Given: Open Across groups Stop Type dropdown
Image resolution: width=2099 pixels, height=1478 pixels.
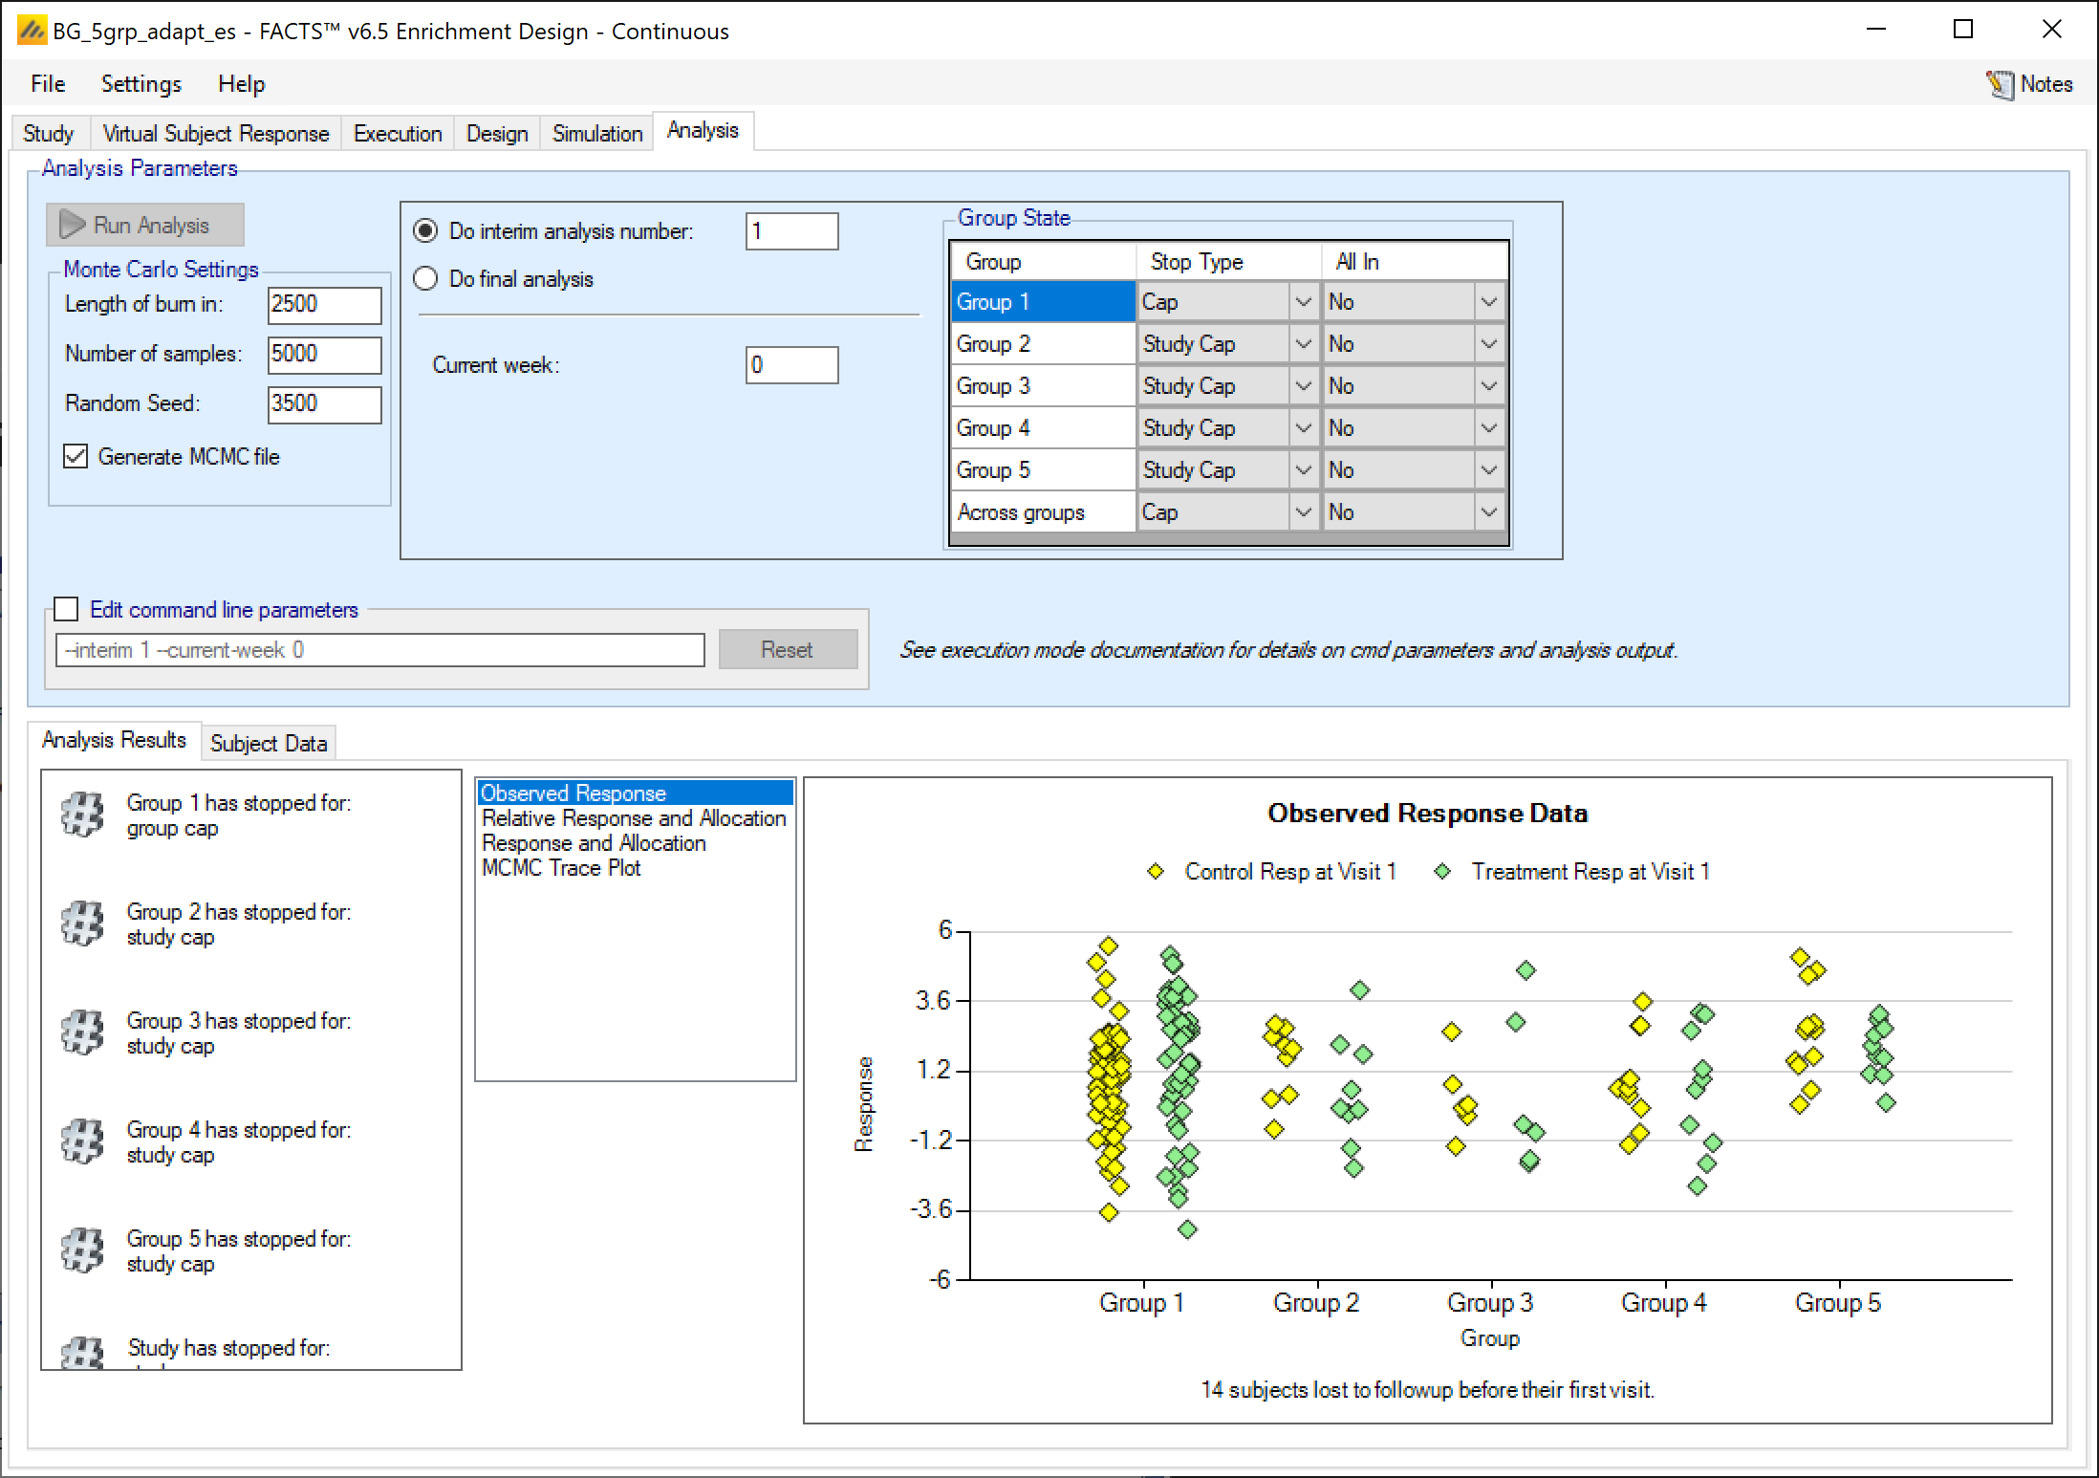Looking at the screenshot, I should click(x=1303, y=512).
